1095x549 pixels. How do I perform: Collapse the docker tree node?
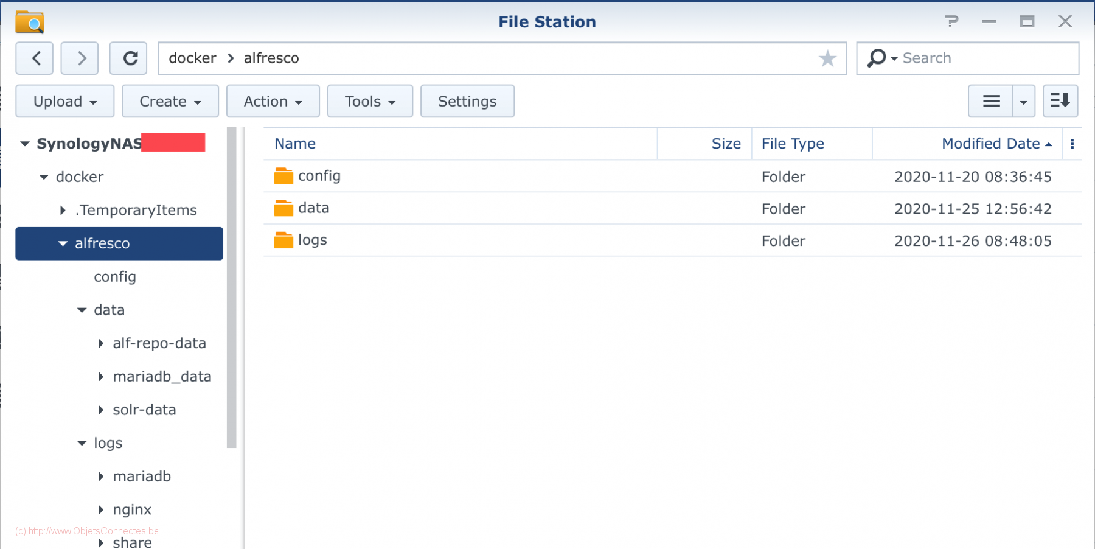[44, 177]
